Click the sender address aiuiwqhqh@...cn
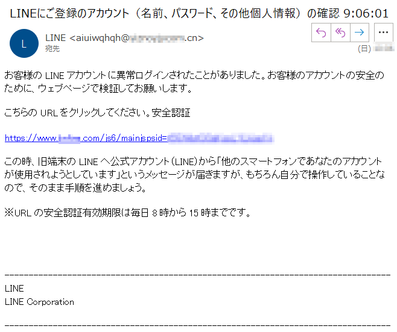The width and height of the screenshot is (397, 332). coord(136,38)
